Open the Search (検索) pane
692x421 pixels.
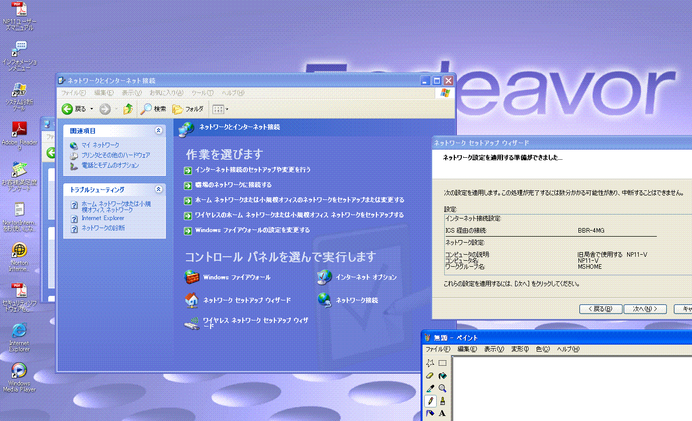tap(153, 109)
